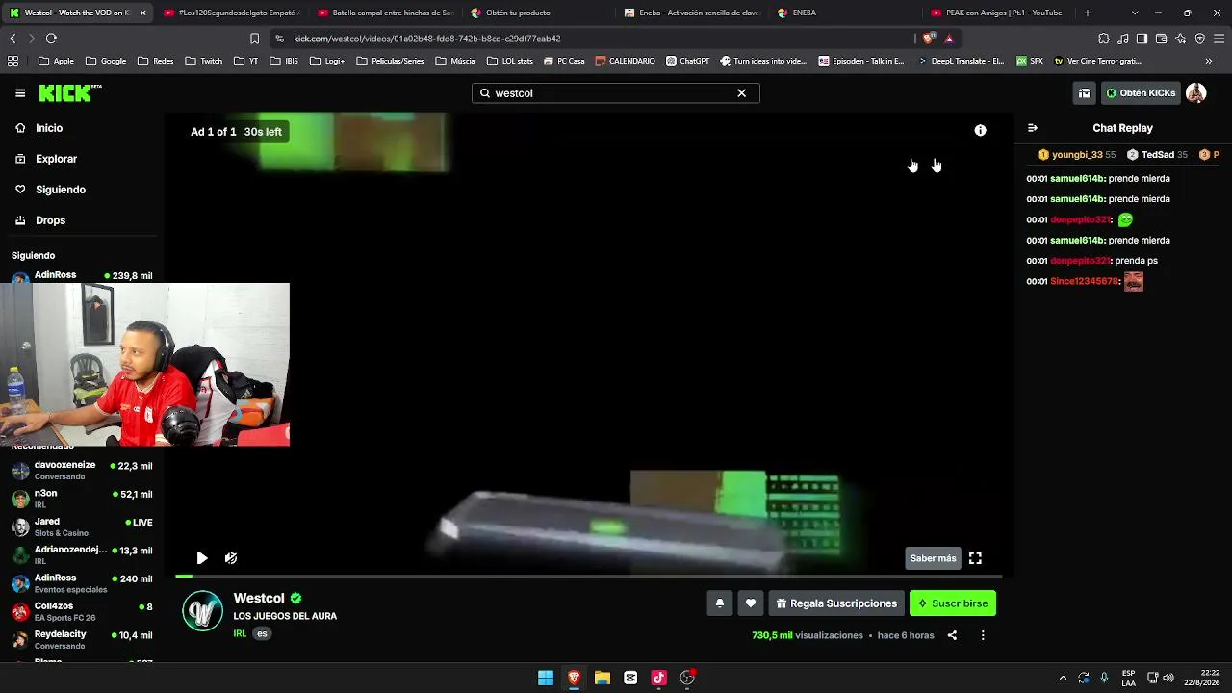Open the IRL category link

240,634
